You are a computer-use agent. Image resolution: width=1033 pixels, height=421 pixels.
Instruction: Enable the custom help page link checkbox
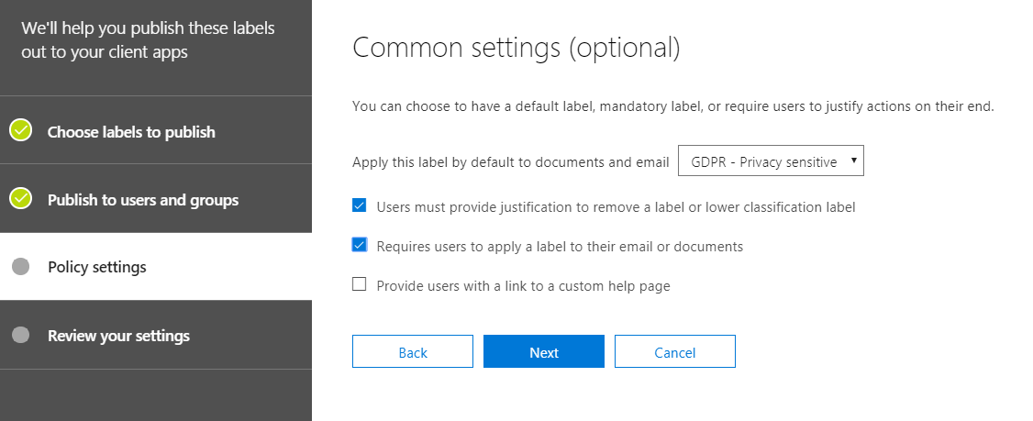tap(360, 284)
